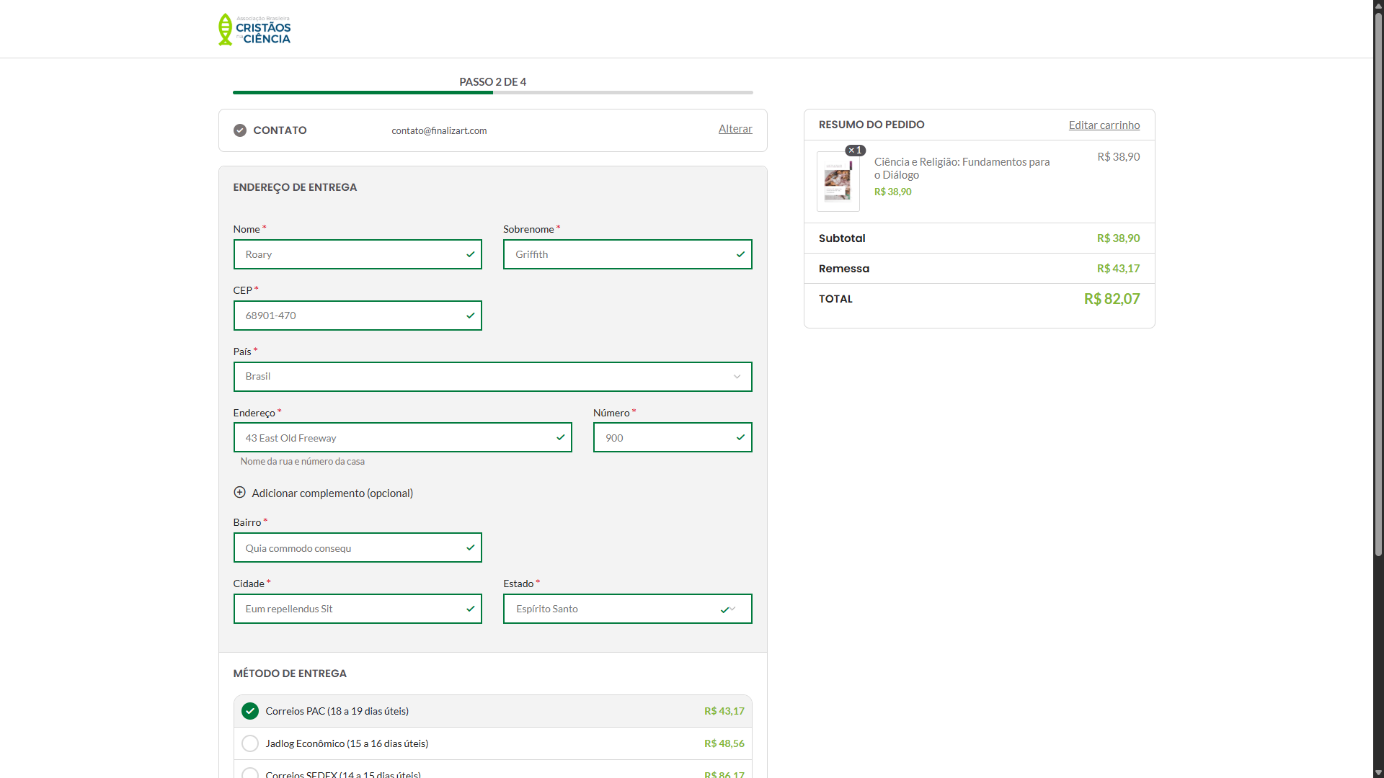The width and height of the screenshot is (1384, 778).
Task: Click the Sobrenome input with Griffith
Action: click(x=628, y=254)
